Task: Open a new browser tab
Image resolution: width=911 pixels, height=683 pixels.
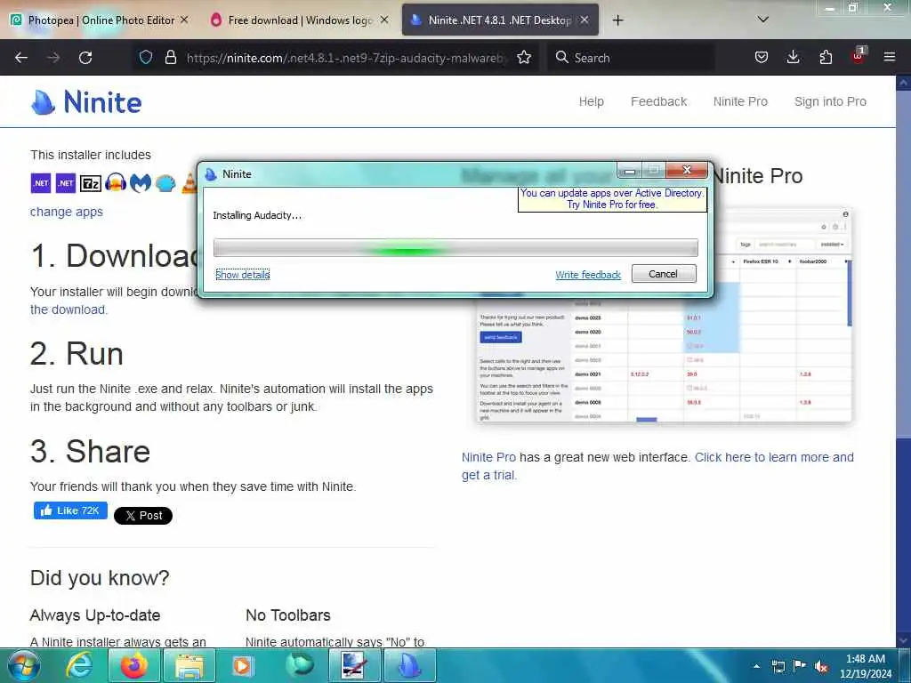Action: coord(617,20)
